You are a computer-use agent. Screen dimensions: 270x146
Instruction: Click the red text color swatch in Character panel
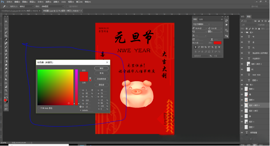(217, 43)
